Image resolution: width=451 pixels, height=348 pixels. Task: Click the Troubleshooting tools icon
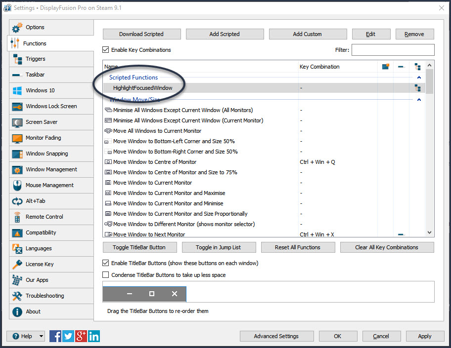(17, 296)
